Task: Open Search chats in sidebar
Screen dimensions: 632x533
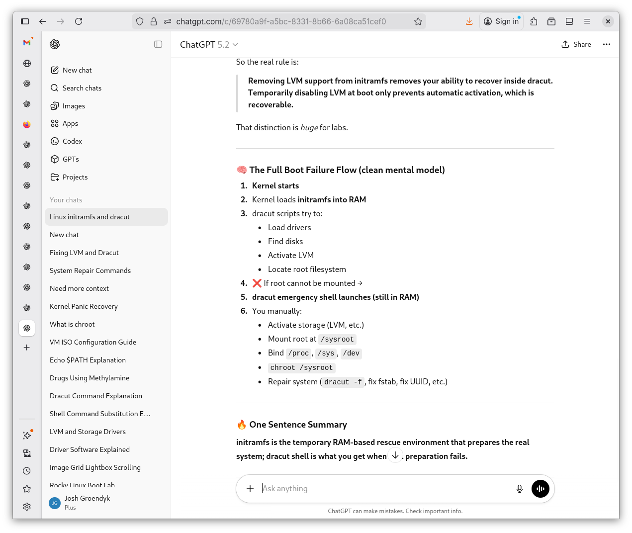Action: click(82, 88)
